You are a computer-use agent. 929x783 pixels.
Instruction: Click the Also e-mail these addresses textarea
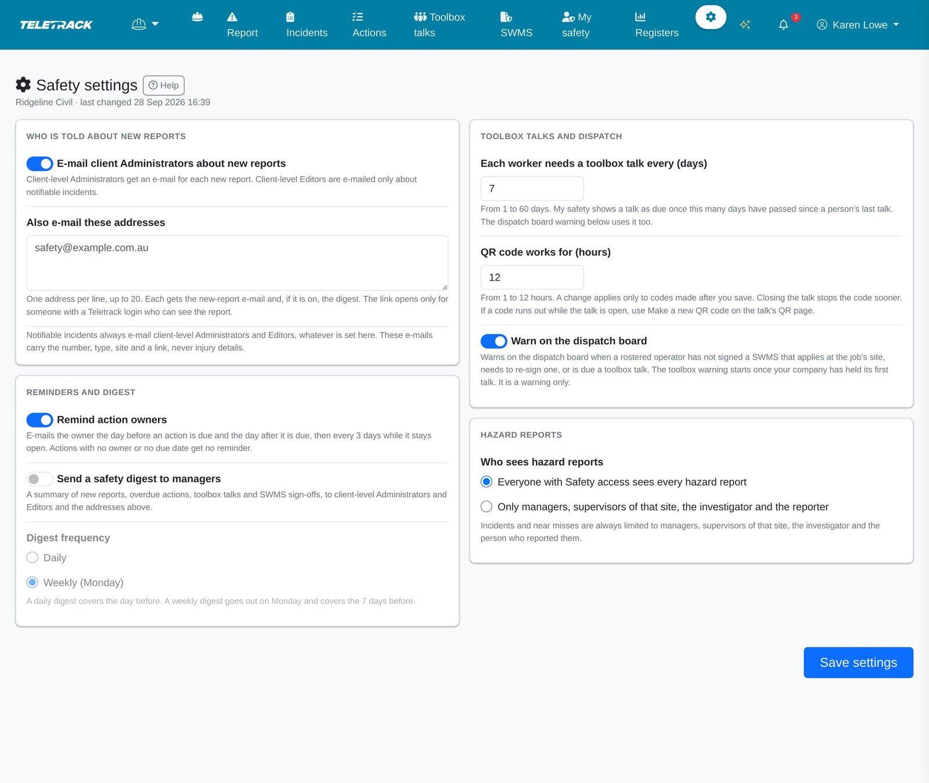pos(237,263)
